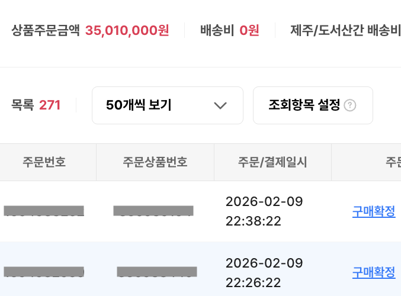Select the 2026-02-09 22:26:22 date cell
The height and width of the screenshot is (296, 401).
(x=264, y=272)
